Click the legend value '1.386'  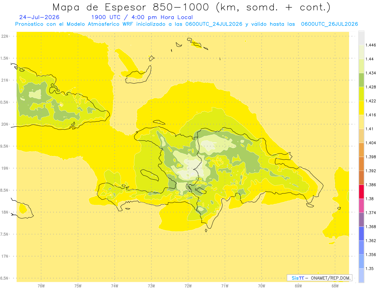pos(371,185)
